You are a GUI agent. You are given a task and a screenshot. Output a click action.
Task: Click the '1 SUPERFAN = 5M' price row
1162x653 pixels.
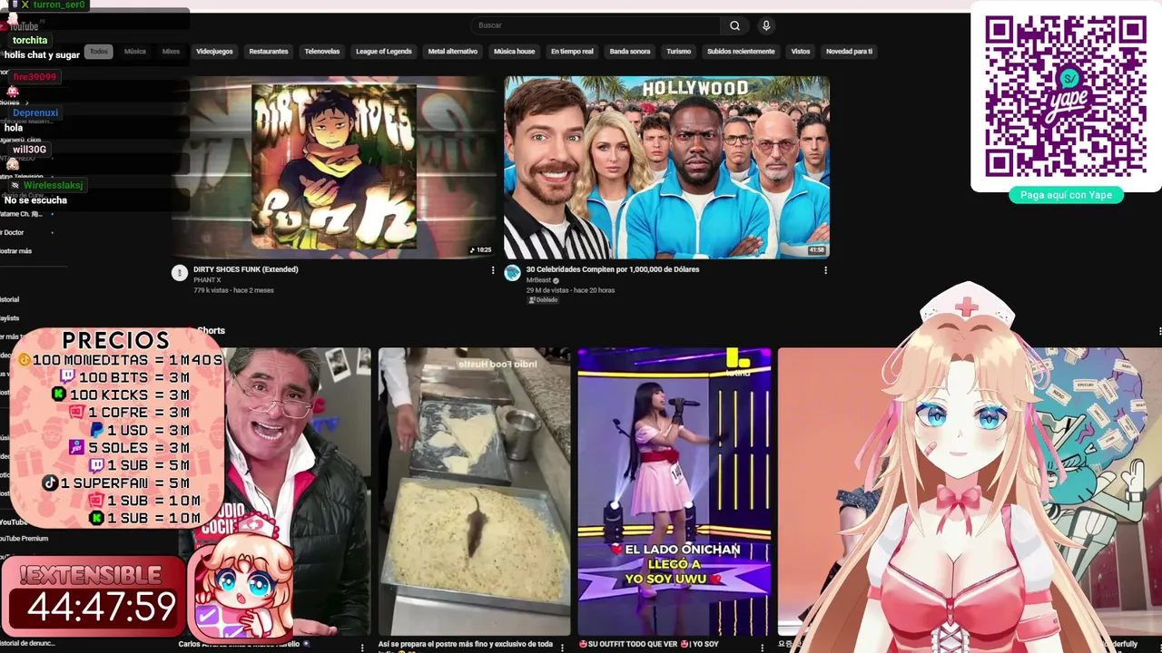coord(115,483)
